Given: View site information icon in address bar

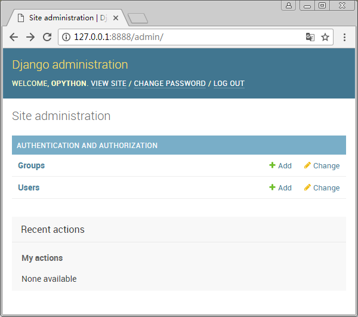Looking at the screenshot, I should pos(66,37).
